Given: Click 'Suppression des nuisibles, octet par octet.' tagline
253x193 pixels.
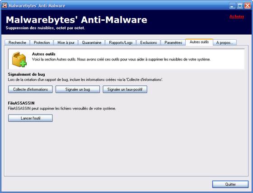Looking at the screenshot, I should 45,28.
